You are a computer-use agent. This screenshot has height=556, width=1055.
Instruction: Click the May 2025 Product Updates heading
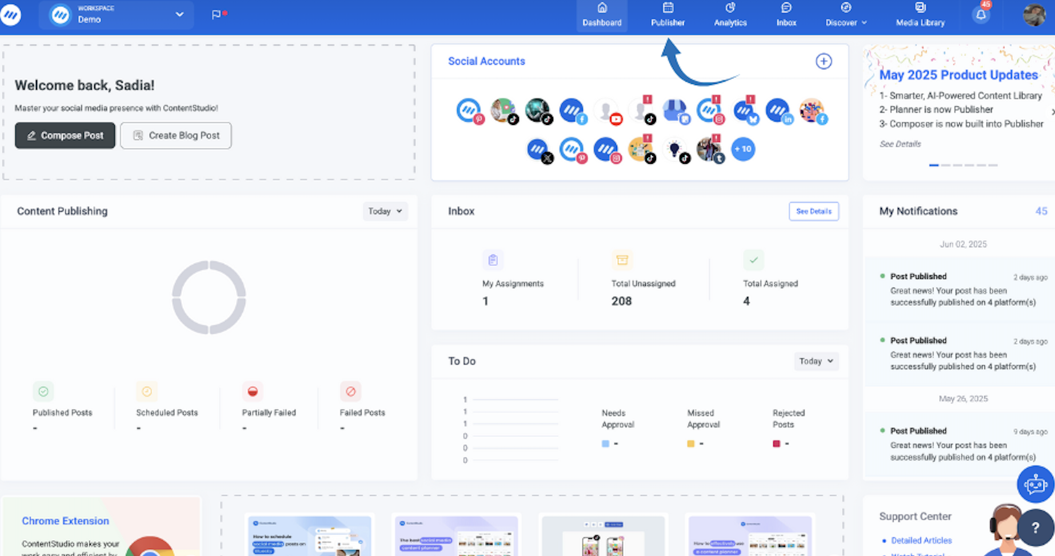958,75
